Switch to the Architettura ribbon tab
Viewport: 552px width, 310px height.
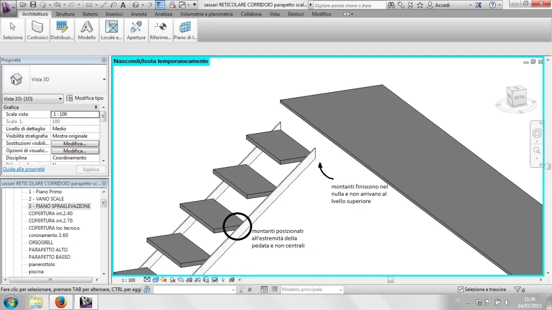[x=34, y=14]
